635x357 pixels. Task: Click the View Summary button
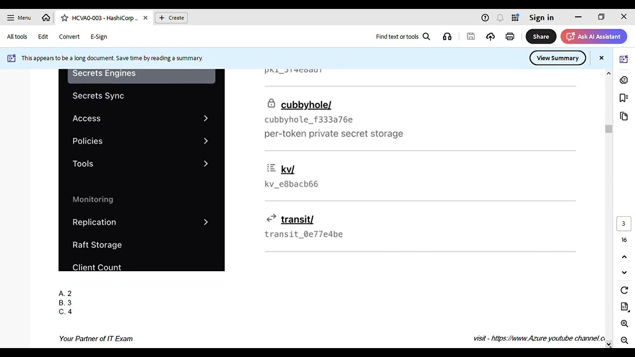pyautogui.click(x=558, y=58)
